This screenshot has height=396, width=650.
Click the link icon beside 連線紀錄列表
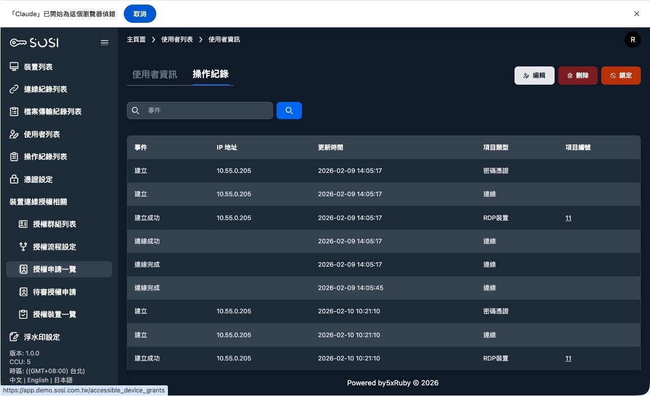click(x=14, y=89)
